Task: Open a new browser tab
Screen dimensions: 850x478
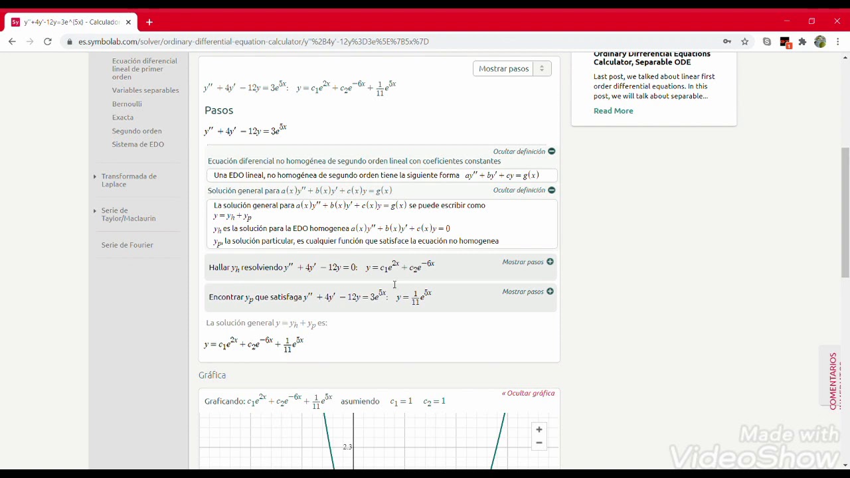Action: [149, 22]
